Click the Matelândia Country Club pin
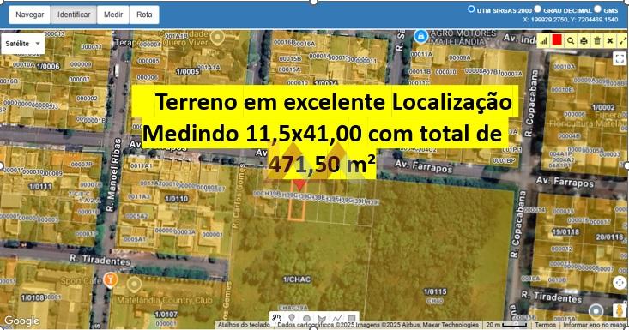Viewport: 629px width, 330px height. click(x=134, y=285)
